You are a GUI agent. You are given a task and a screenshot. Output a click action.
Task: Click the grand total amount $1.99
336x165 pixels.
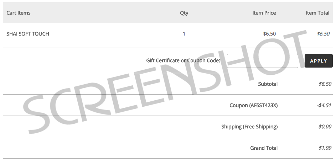point(325,148)
